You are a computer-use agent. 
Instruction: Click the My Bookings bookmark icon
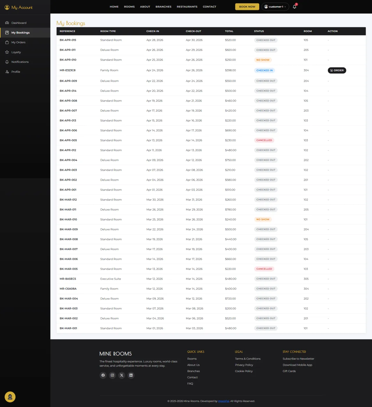[7, 33]
